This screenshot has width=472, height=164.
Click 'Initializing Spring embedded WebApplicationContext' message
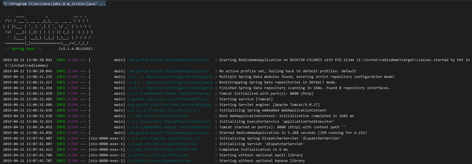point(273,110)
